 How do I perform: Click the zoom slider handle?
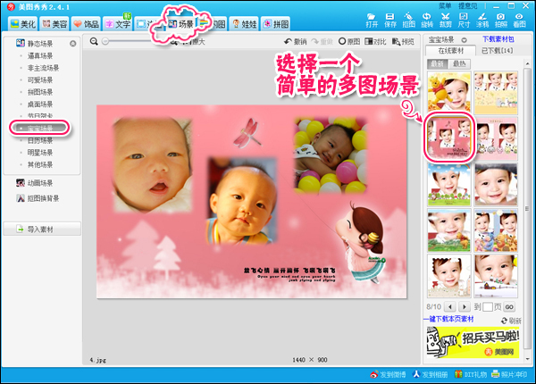105,41
